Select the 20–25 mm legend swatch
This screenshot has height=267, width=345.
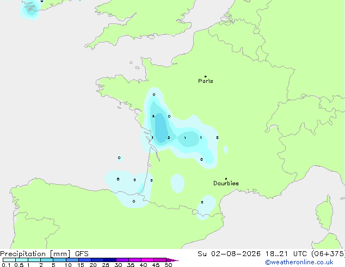pyautogui.click(x=97, y=260)
